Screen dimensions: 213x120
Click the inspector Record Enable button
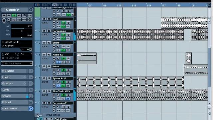pyautogui.click(x=4, y=20)
